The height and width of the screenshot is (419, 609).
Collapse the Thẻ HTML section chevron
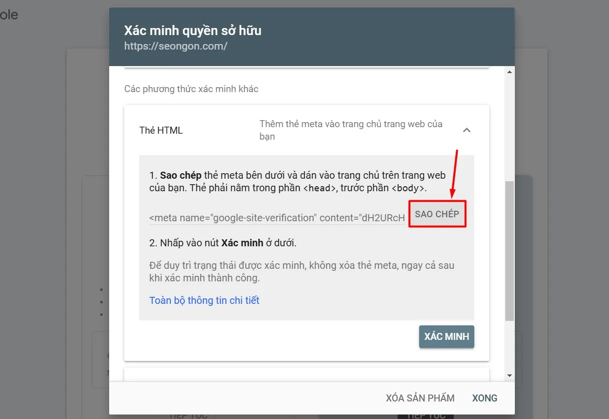[467, 130]
